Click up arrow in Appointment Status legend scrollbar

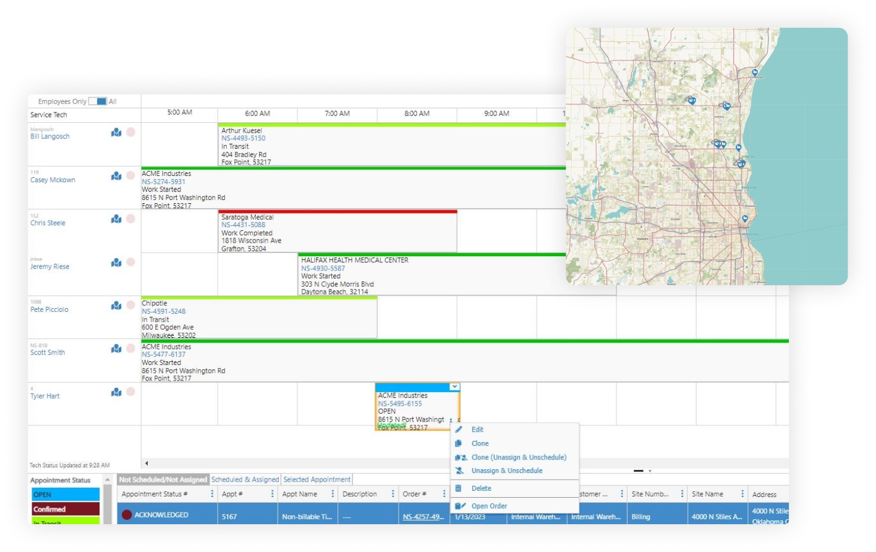click(x=108, y=480)
